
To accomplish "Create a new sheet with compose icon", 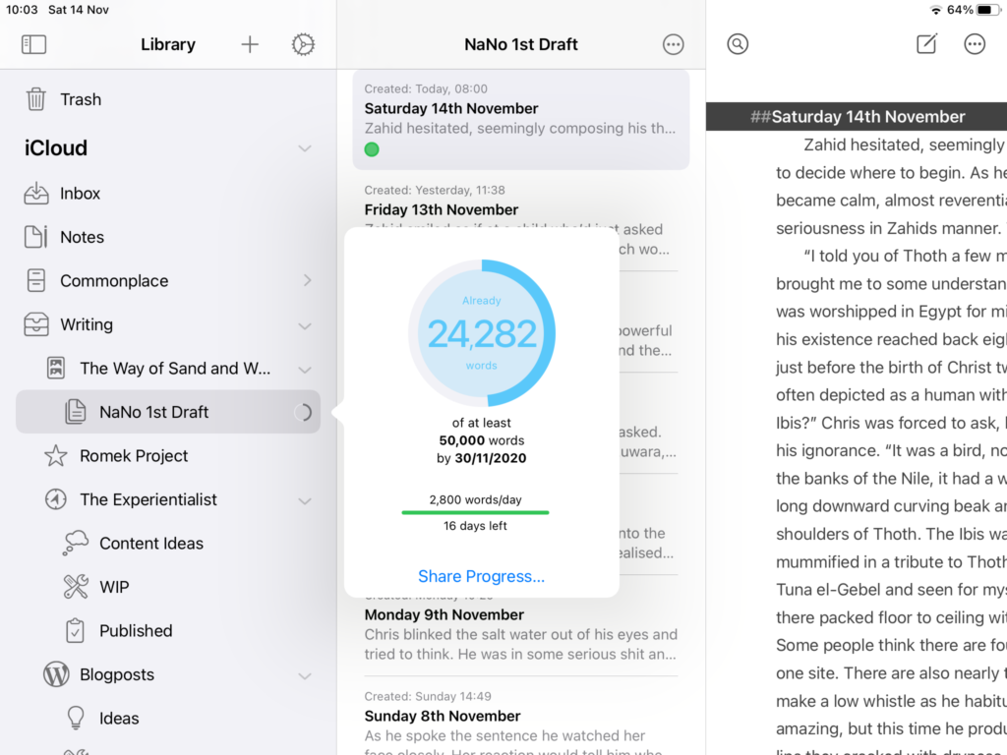I will point(926,43).
